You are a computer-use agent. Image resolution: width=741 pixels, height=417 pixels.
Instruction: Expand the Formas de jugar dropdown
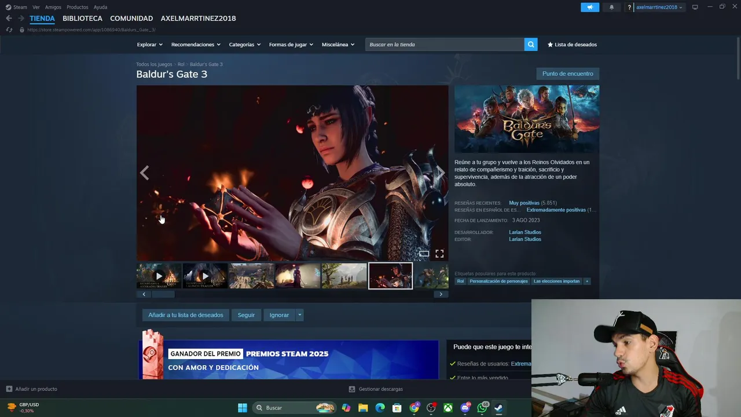click(x=291, y=45)
